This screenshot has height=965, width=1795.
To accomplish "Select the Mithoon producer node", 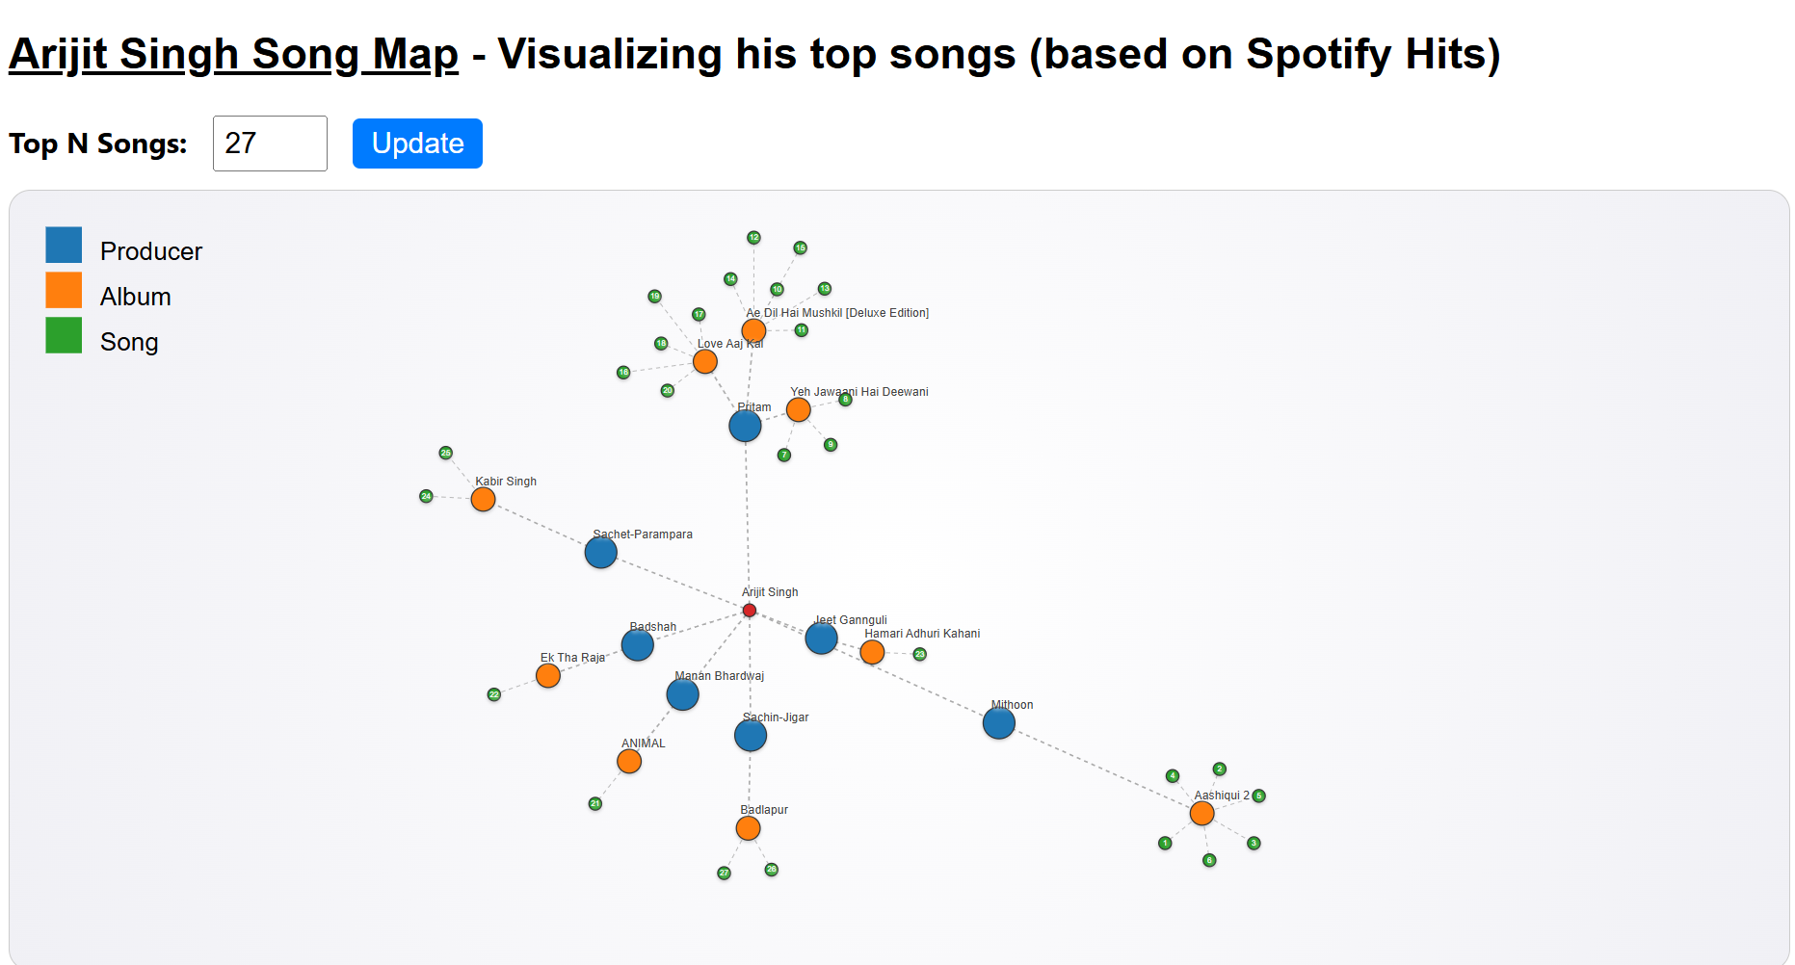I will click(x=998, y=723).
